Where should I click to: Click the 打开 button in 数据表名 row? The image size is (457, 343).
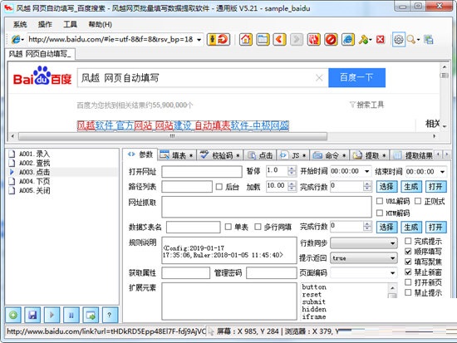click(435, 227)
